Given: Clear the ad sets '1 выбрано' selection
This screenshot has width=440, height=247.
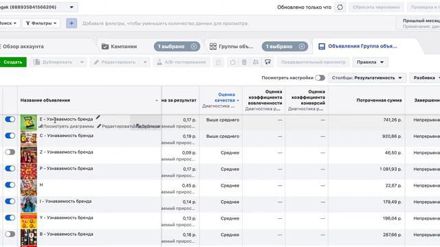Looking at the screenshot, I should pyautogui.click(x=302, y=47).
